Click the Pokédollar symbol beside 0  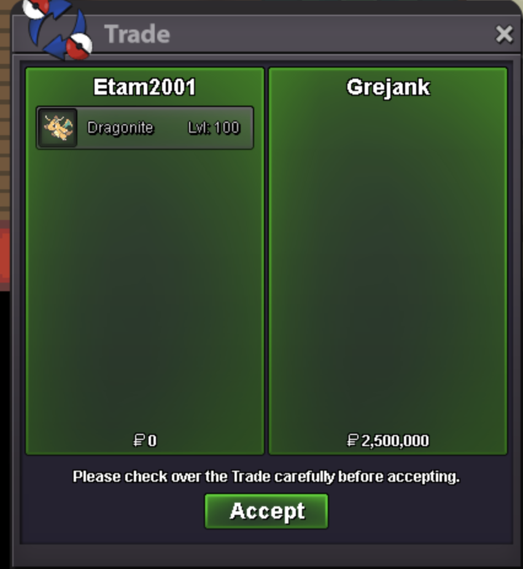139,441
